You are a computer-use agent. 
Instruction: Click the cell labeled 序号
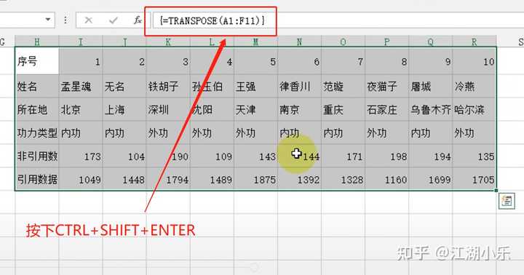37,61
